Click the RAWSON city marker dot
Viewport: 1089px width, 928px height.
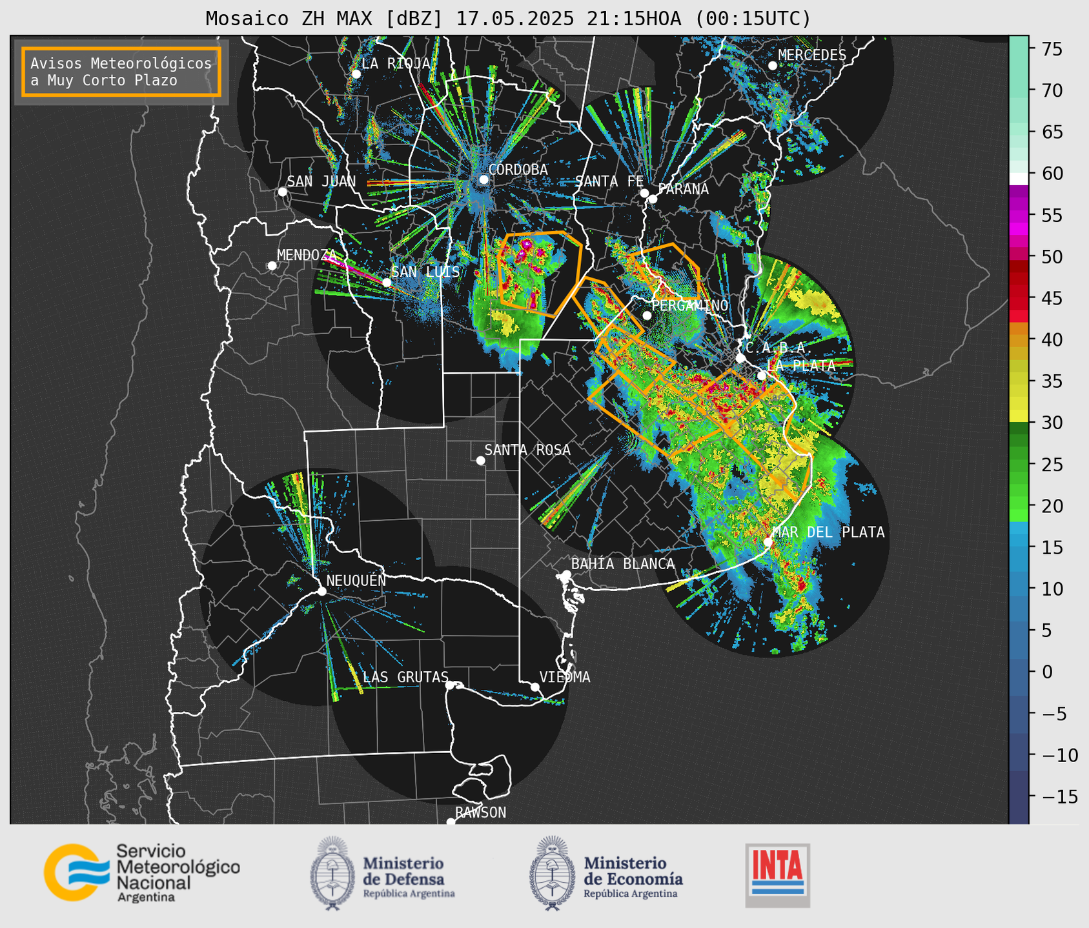(x=451, y=822)
